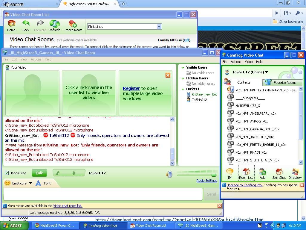Click Other bookmarks folder

click(x=288, y=22)
